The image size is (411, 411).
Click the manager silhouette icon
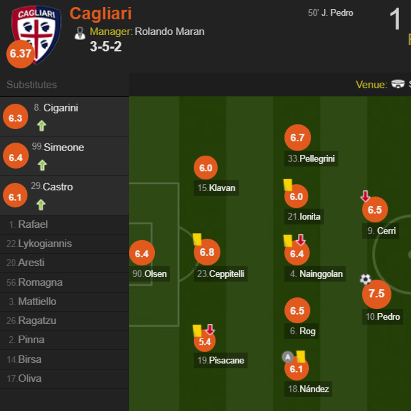coord(80,33)
